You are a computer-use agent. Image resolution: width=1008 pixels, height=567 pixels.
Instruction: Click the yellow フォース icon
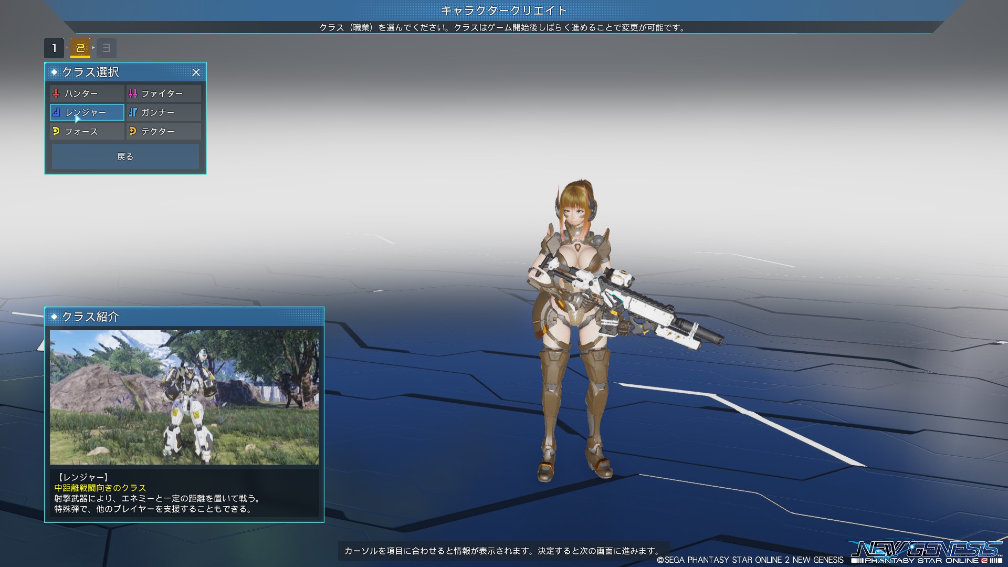[x=56, y=131]
